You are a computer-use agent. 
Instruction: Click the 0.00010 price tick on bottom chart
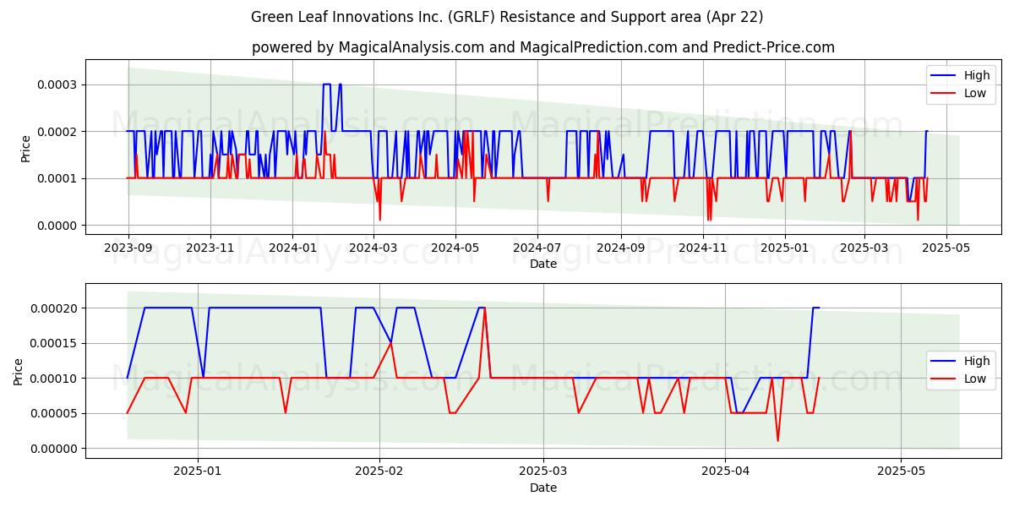coord(55,379)
